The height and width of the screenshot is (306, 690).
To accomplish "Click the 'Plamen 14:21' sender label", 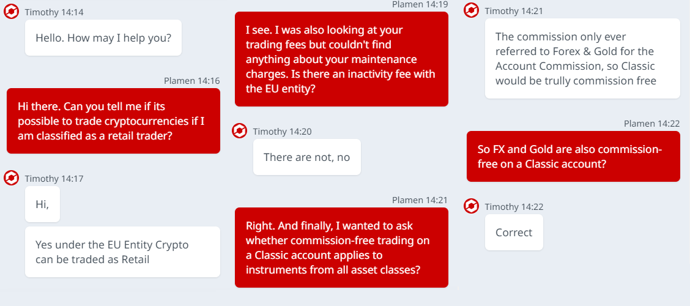I will pyautogui.click(x=420, y=200).
